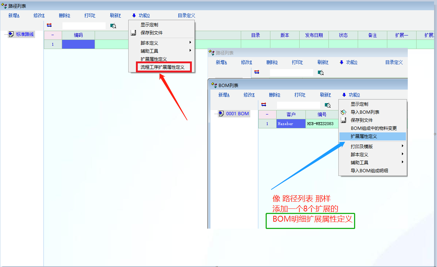Click the search input field in the top 路径列表 toolbar
Screen dimensions: 437x267
pos(84,26)
